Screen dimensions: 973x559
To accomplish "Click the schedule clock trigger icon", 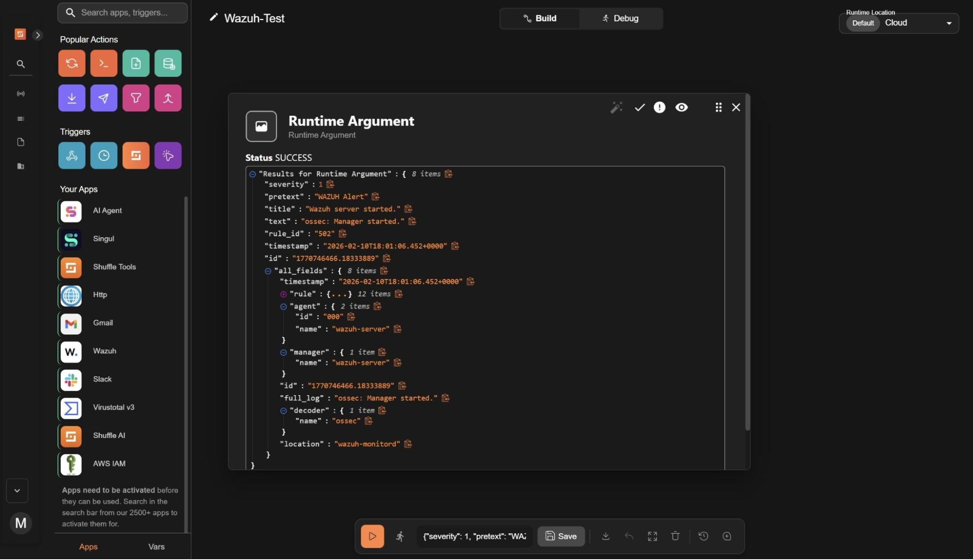I will point(104,156).
